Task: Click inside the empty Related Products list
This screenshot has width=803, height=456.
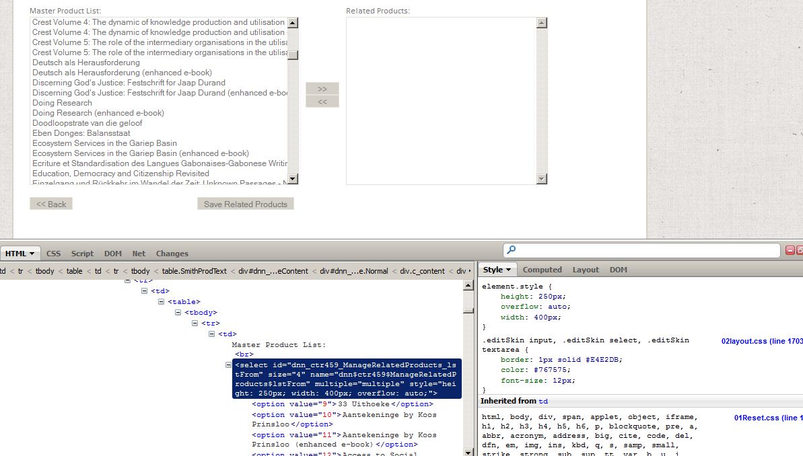Action: (x=442, y=101)
